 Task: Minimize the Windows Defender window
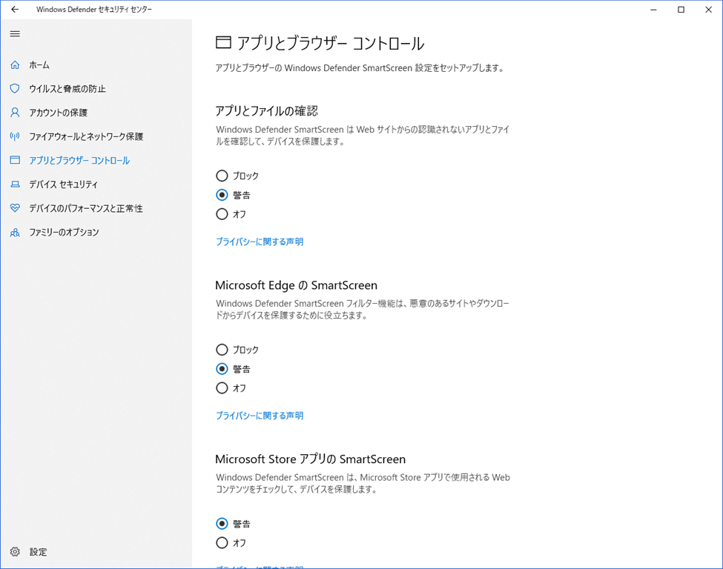pyautogui.click(x=653, y=9)
